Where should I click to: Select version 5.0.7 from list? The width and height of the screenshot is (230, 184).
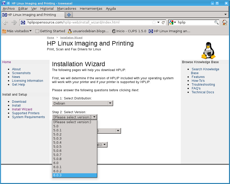click(75, 155)
